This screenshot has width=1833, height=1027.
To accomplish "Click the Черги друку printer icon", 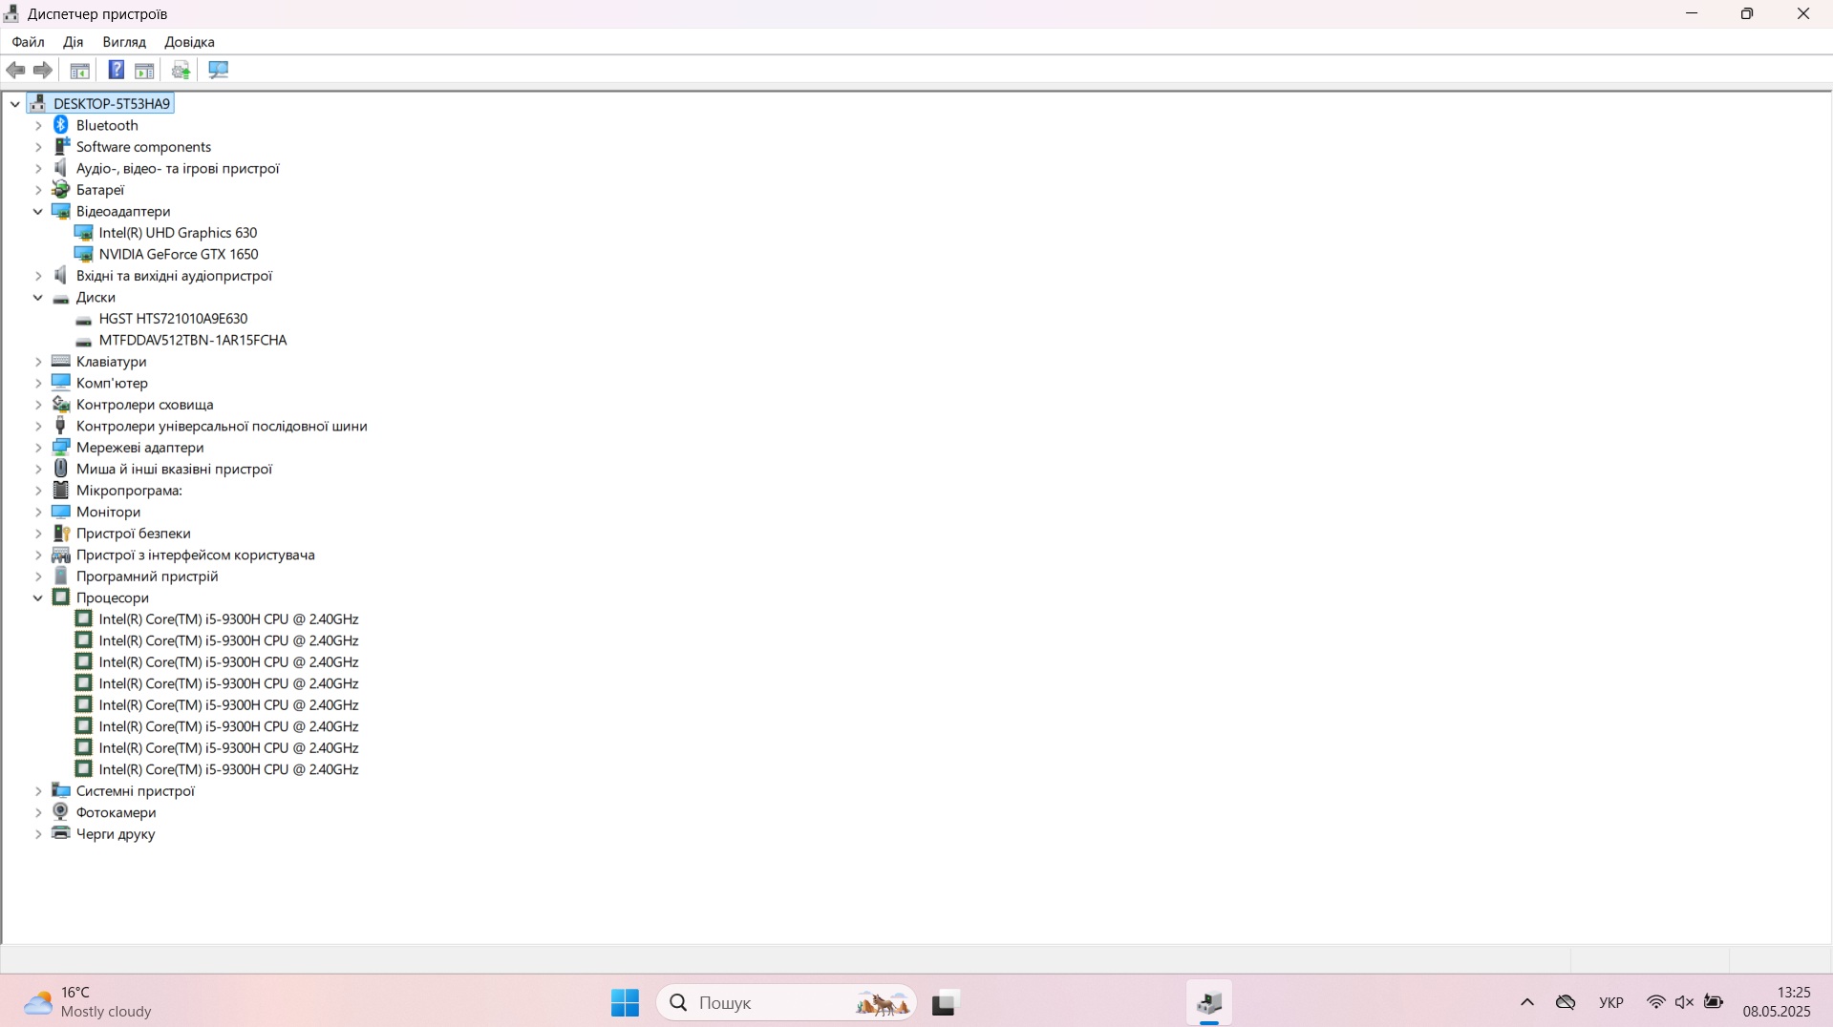I will pyautogui.click(x=61, y=833).
